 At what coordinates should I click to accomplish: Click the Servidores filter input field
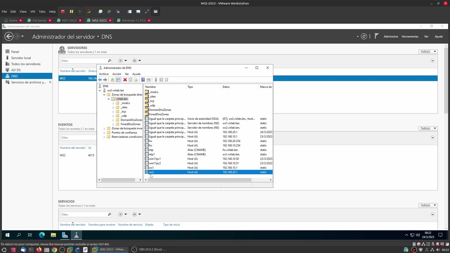86,61
